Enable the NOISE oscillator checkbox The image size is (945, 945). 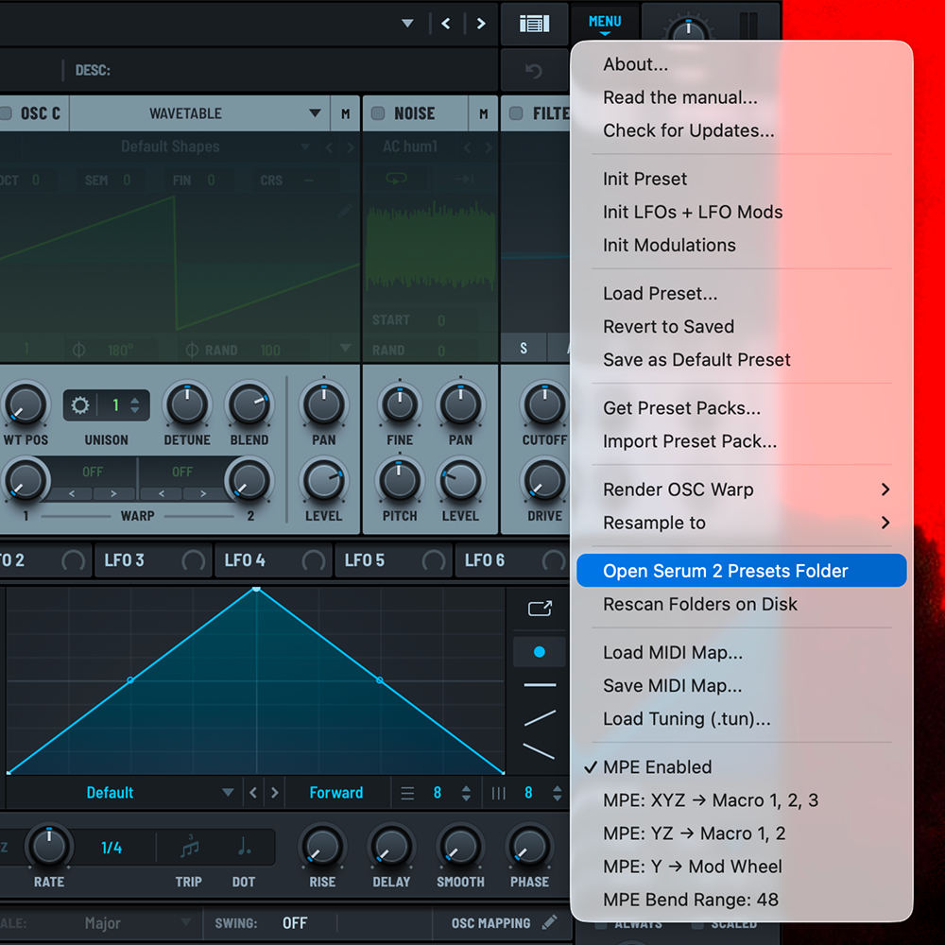378,113
